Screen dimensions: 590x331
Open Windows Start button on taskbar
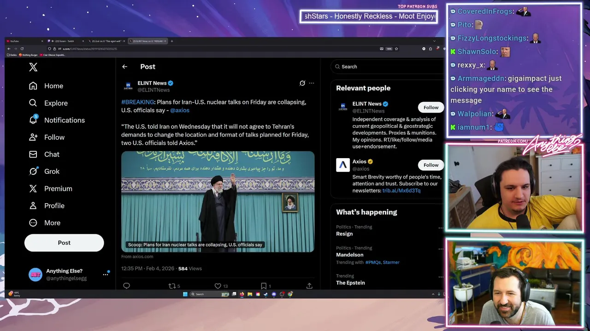click(x=185, y=294)
